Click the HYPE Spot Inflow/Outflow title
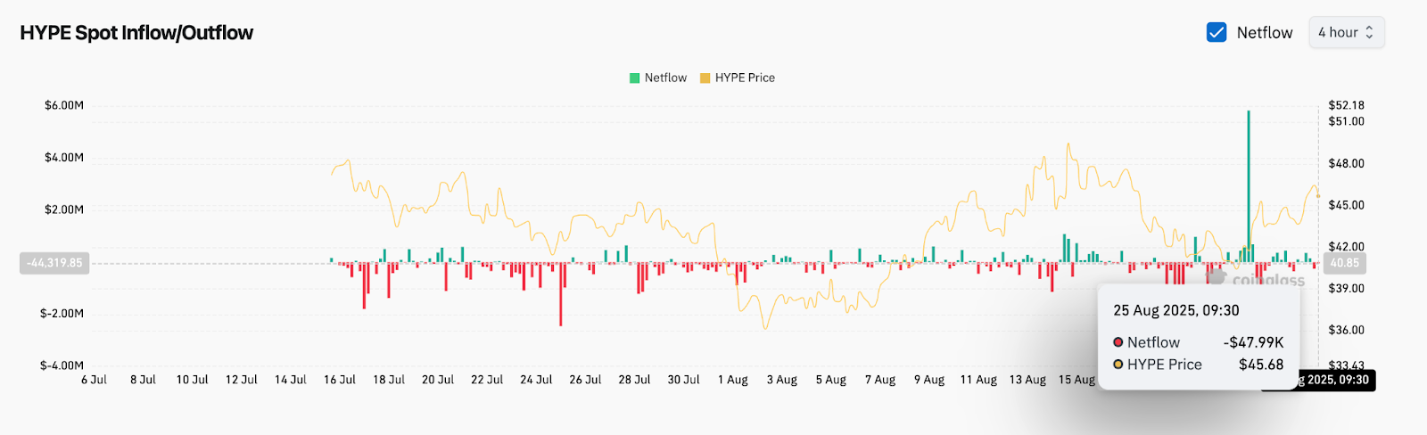This screenshot has height=435, width=1427. 136,33
